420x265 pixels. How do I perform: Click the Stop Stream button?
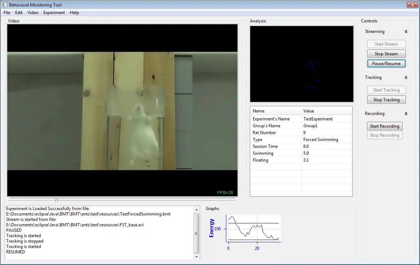[x=386, y=54]
